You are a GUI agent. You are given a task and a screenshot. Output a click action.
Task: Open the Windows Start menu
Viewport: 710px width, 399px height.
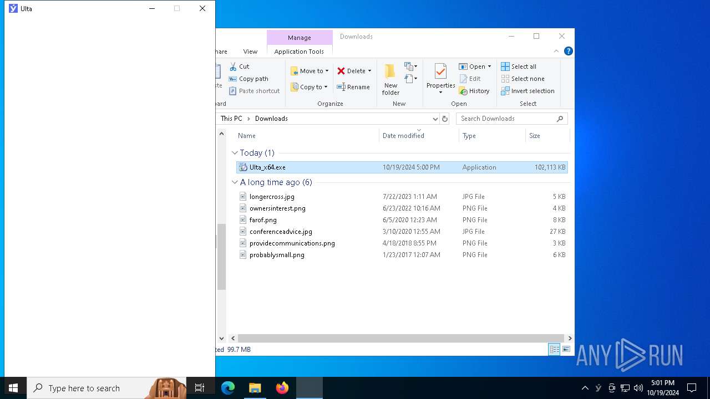[x=13, y=388]
